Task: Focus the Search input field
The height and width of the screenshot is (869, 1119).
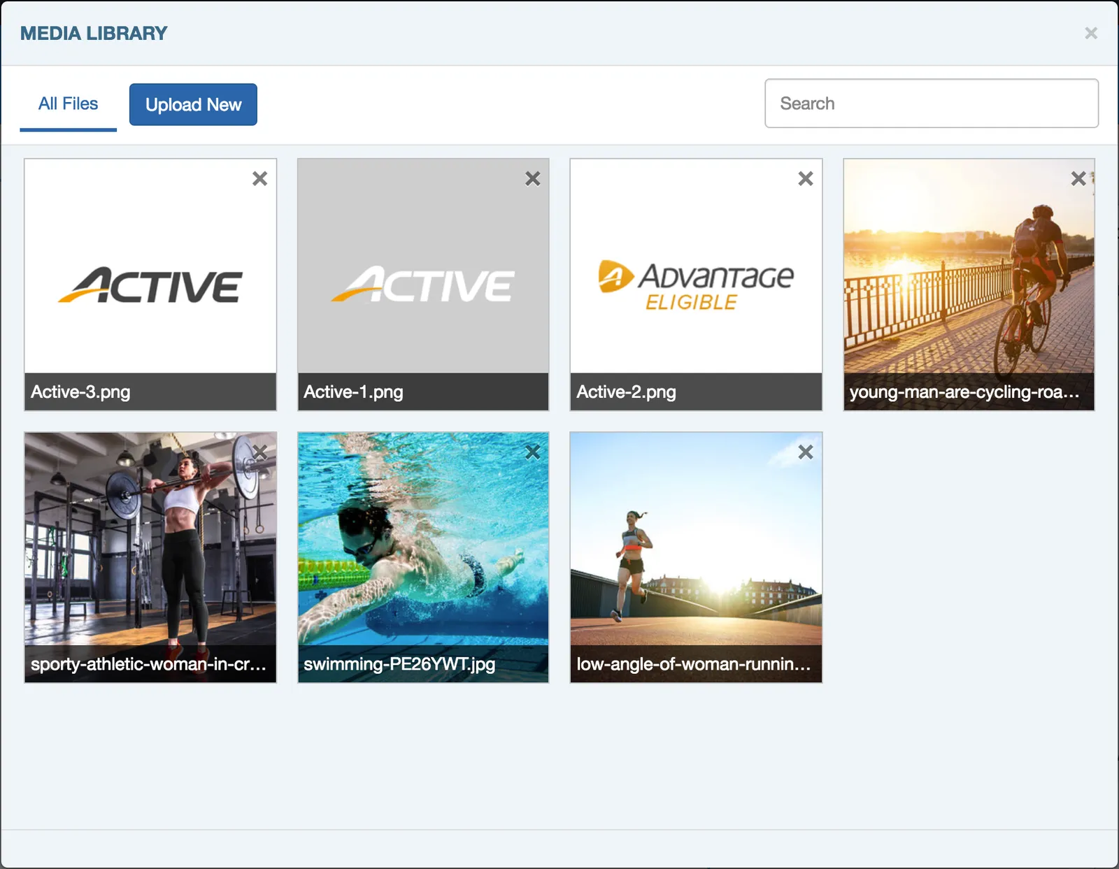Action: (932, 103)
